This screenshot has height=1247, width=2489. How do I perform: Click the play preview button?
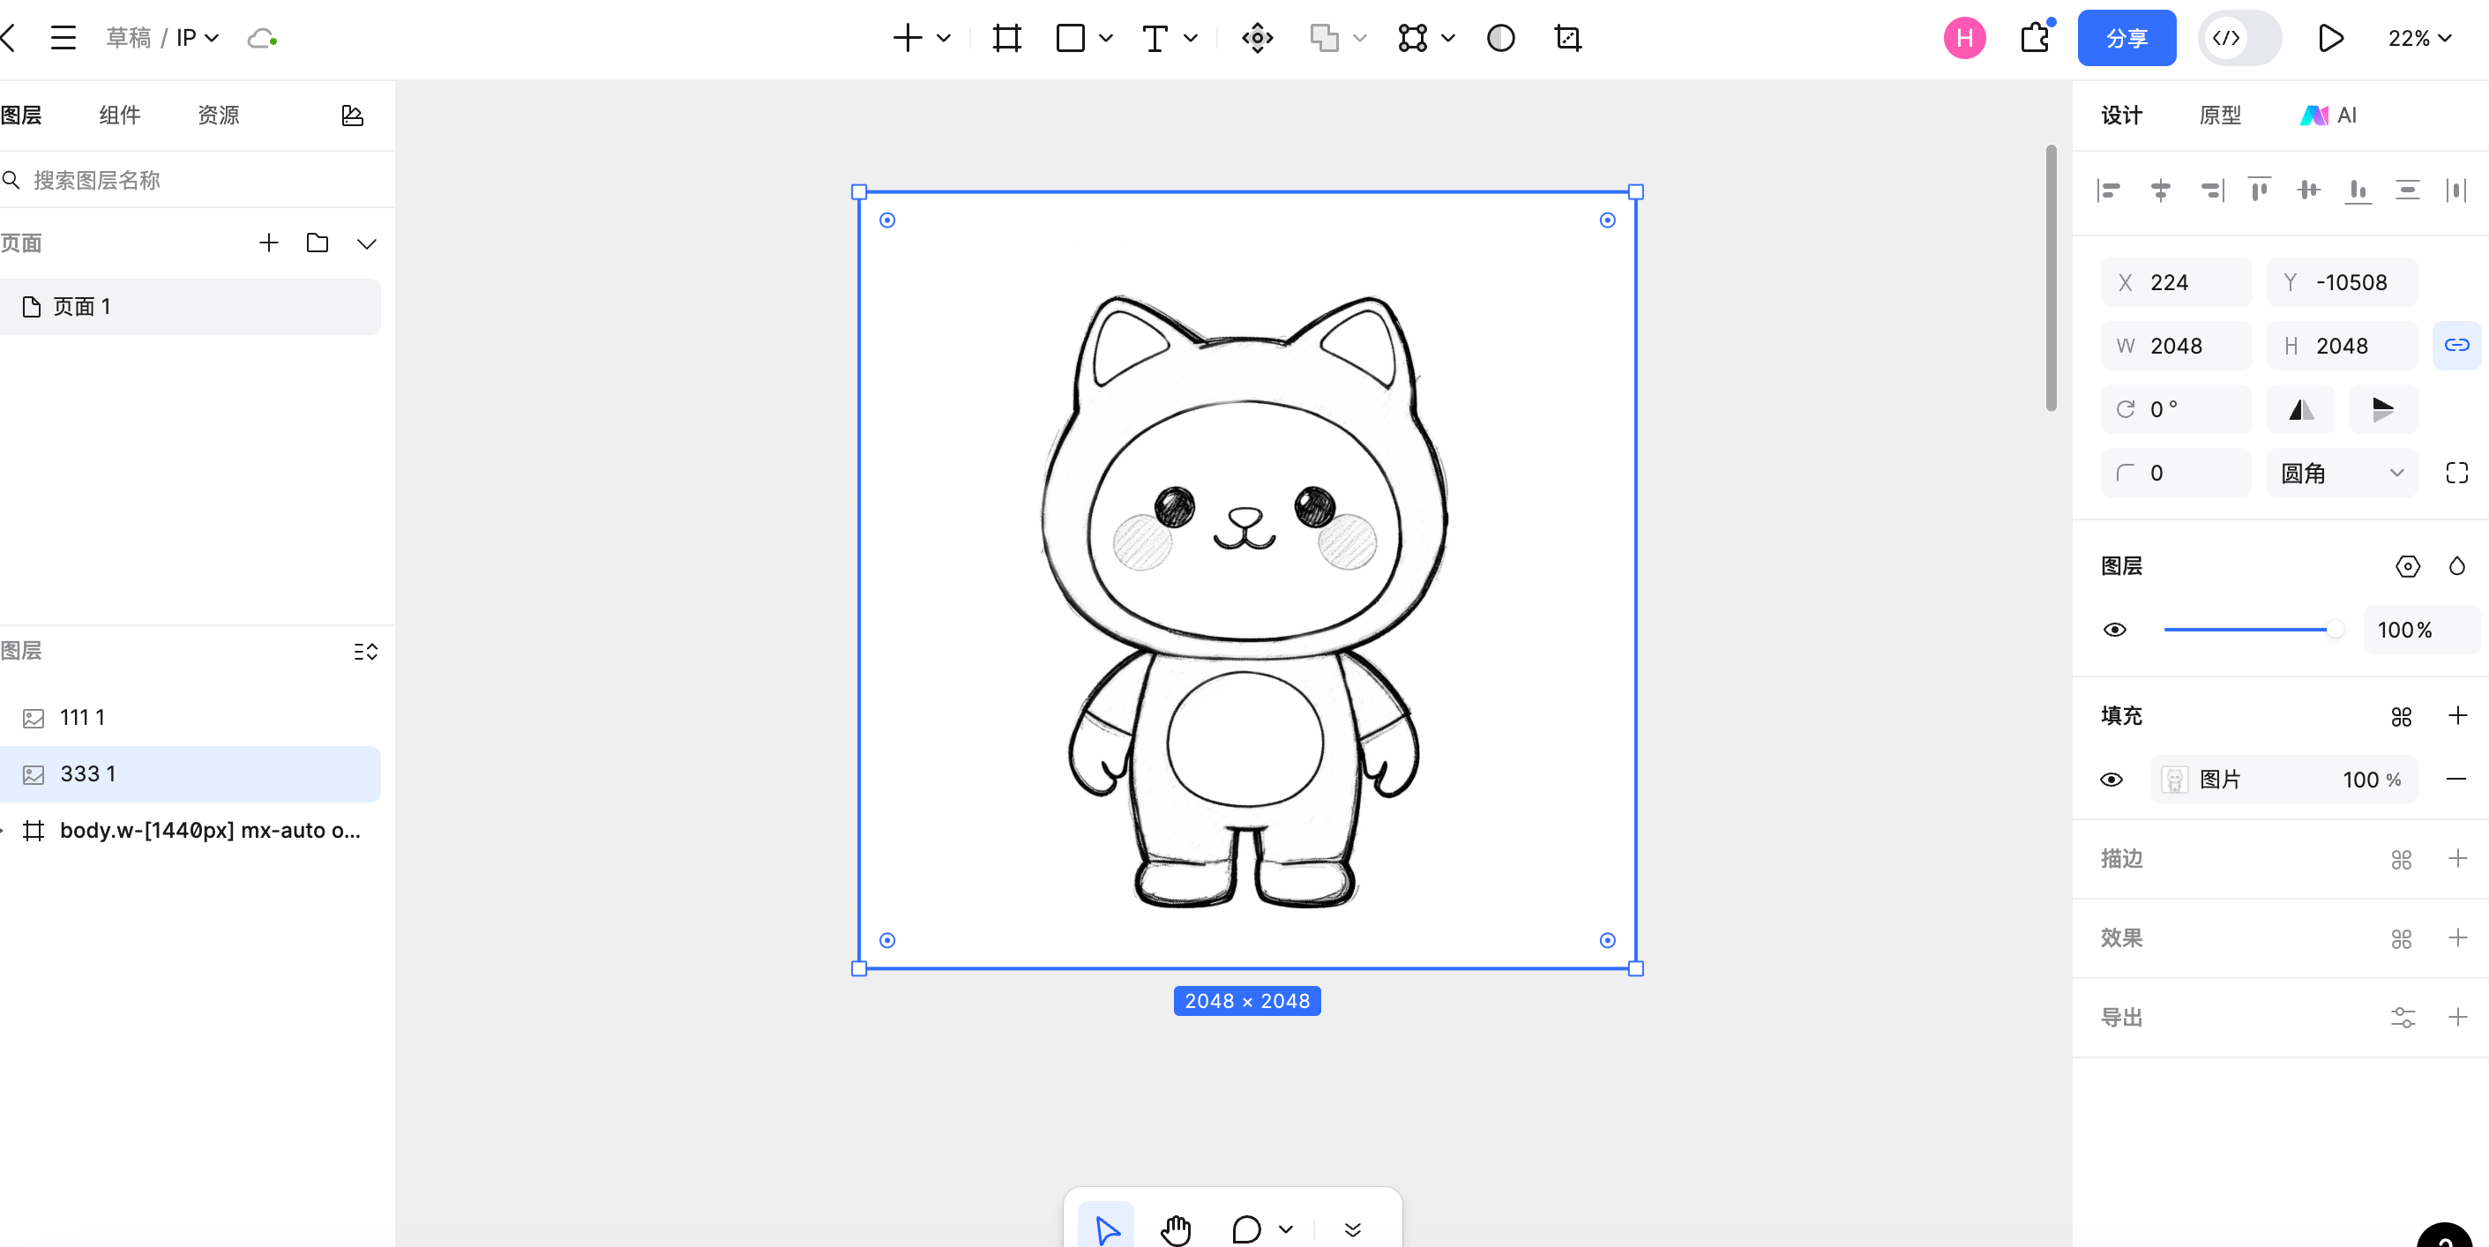(2329, 39)
